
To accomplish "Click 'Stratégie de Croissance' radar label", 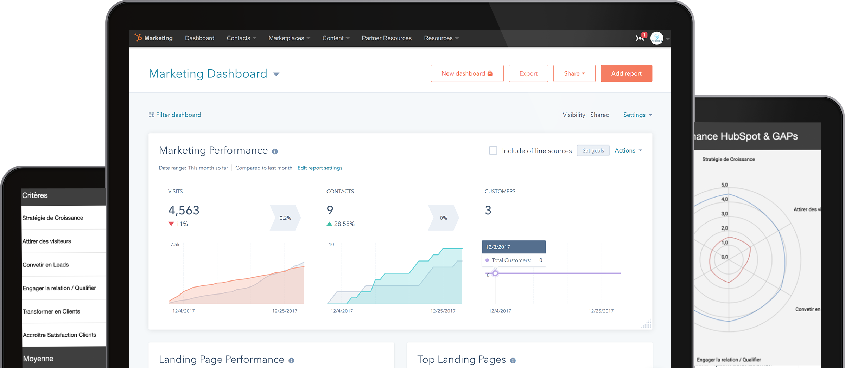I will (728, 159).
